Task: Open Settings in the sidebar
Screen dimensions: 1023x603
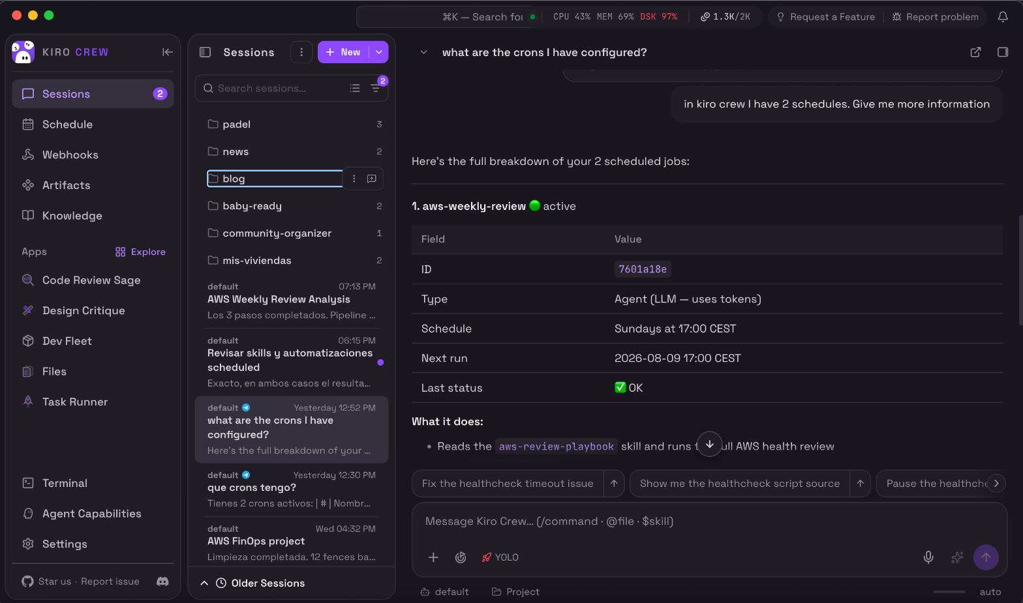Action: coord(93,544)
